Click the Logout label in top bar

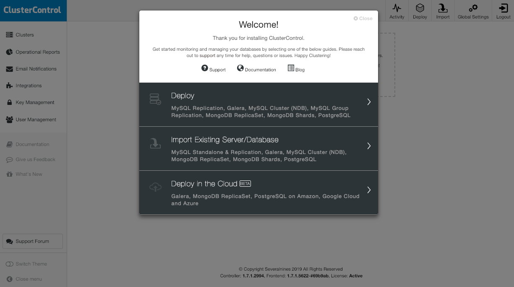click(504, 17)
